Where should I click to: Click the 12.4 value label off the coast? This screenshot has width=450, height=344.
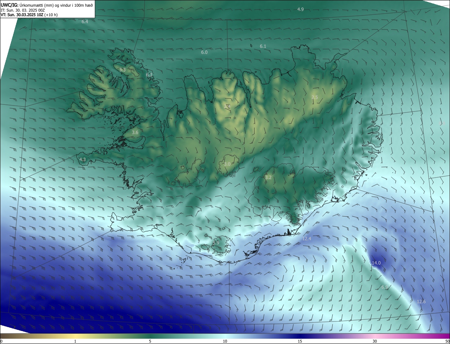tap(307, 238)
